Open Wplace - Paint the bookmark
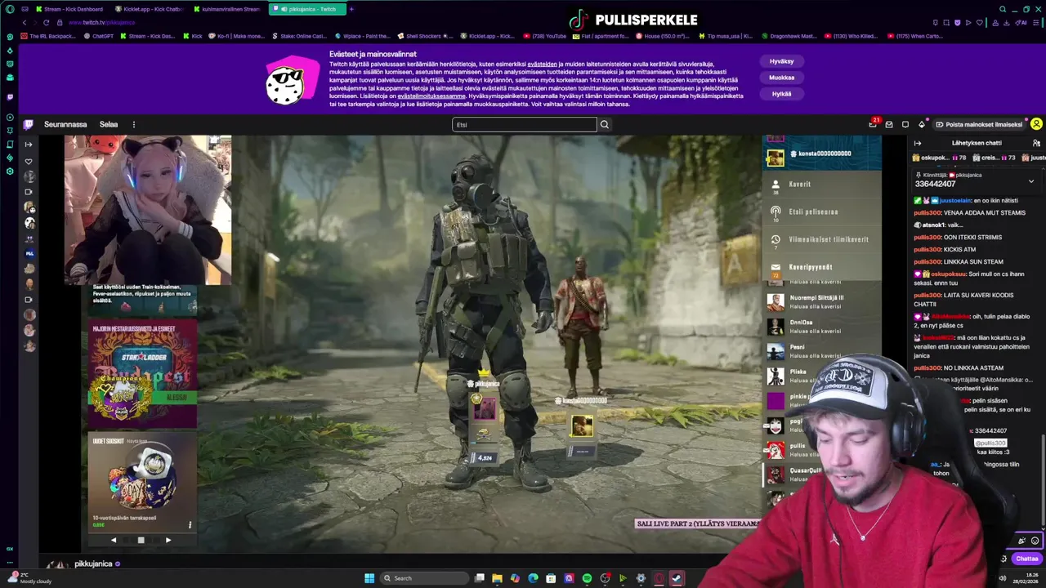This screenshot has width=1046, height=588. point(362,36)
